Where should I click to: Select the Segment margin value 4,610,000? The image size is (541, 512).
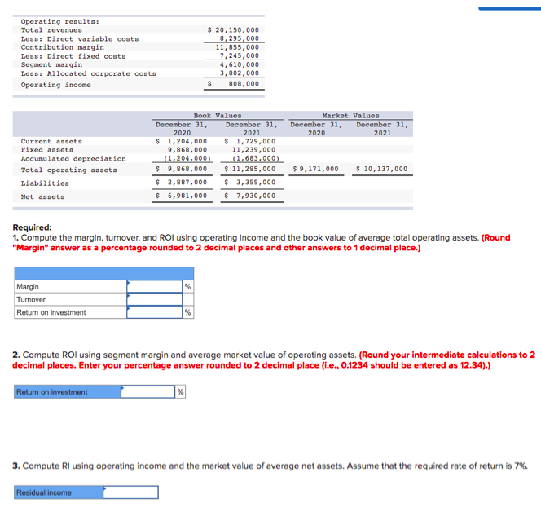[x=239, y=64]
